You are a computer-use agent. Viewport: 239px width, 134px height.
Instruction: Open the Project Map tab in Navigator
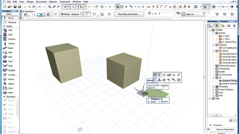pyautogui.click(x=217, y=26)
